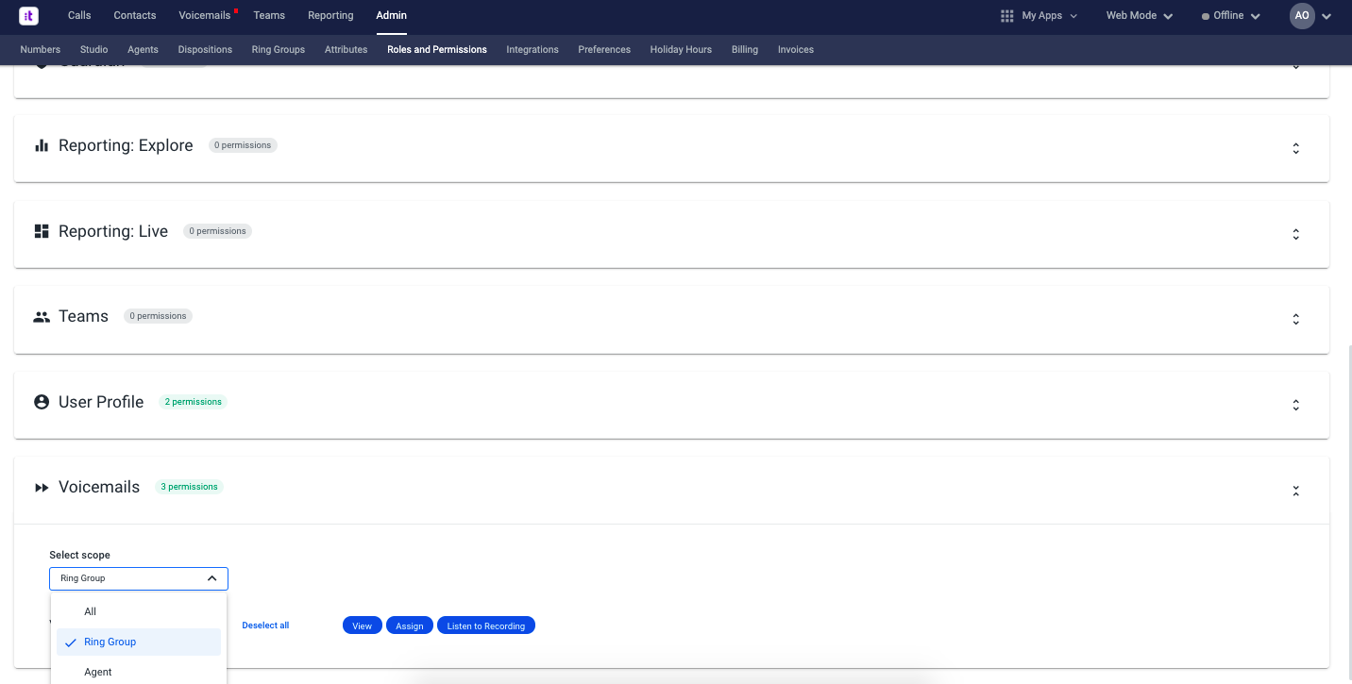Click the 0 permissions badge on Reporting: Explore
Screen dimensions: 1352x684
(243, 145)
